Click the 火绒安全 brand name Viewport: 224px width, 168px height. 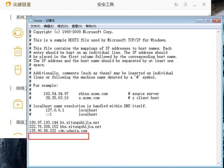point(22,4)
